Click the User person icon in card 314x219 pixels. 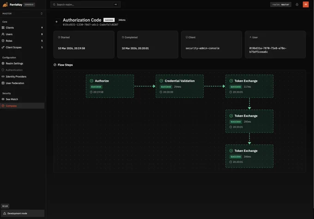[x=250, y=38]
